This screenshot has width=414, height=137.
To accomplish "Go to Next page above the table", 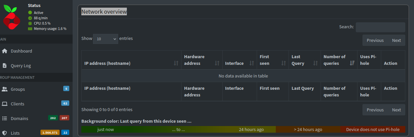I will click(396, 40).
